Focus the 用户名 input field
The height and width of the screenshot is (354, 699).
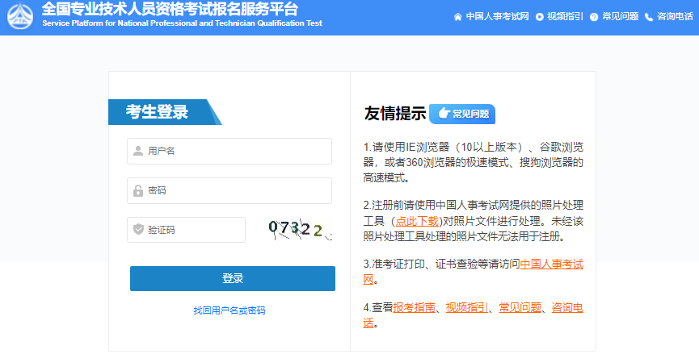point(234,151)
